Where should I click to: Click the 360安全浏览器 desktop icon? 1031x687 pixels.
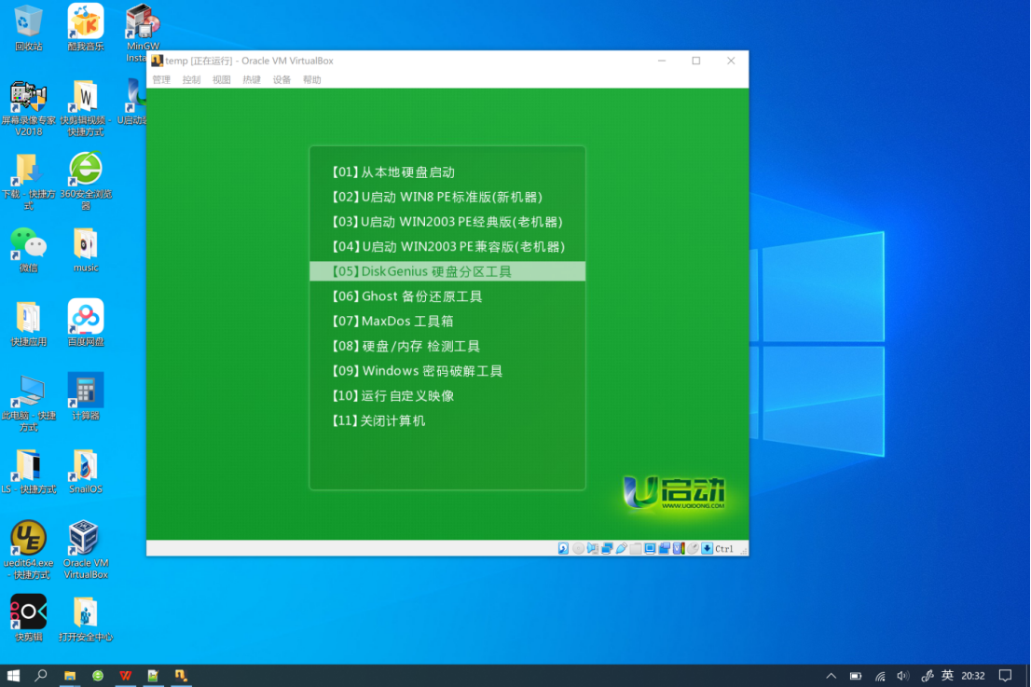pyautogui.click(x=86, y=182)
